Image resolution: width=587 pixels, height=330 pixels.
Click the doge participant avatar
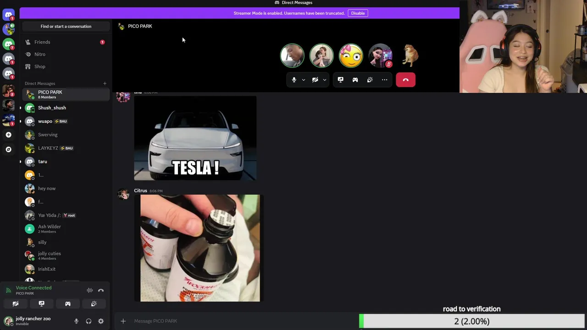(410, 55)
